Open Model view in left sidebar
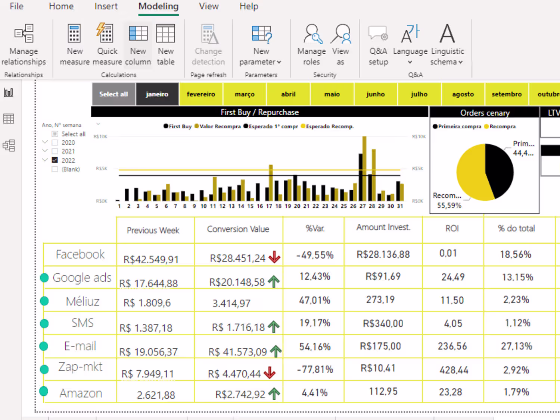This screenshot has height=420, width=560. pos(9,145)
